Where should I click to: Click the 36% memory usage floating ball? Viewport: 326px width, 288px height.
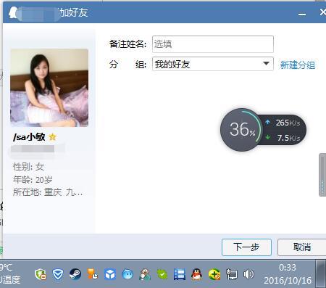point(242,130)
